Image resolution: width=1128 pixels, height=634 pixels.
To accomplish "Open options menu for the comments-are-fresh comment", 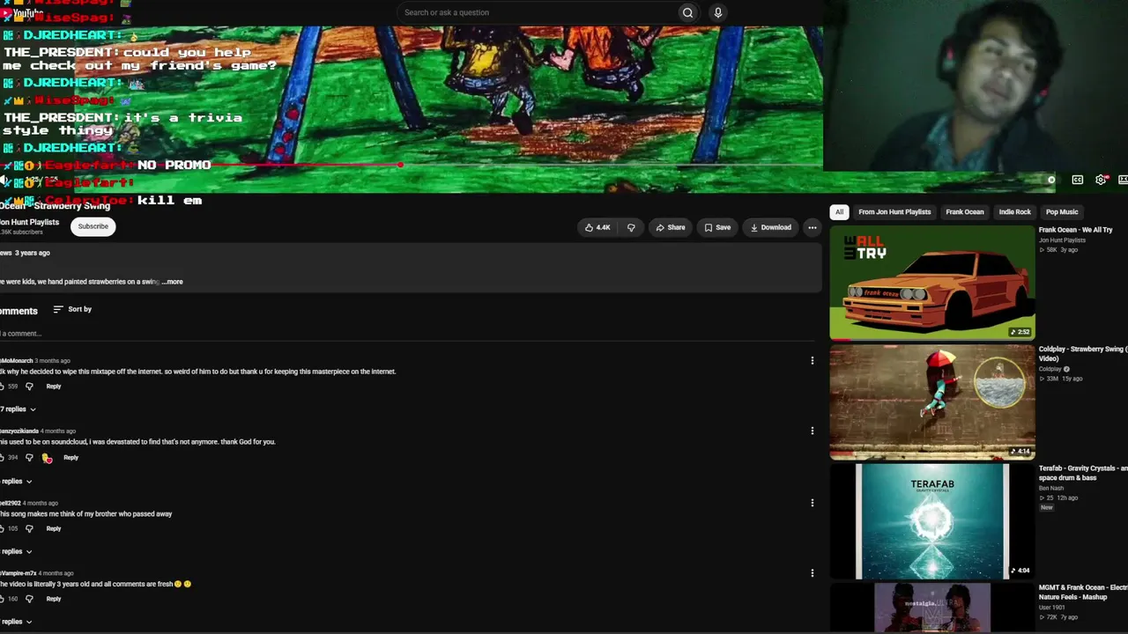I will pyautogui.click(x=813, y=572).
